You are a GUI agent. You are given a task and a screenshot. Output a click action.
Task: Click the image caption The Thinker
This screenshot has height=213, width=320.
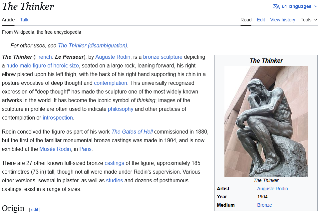(x=266, y=180)
